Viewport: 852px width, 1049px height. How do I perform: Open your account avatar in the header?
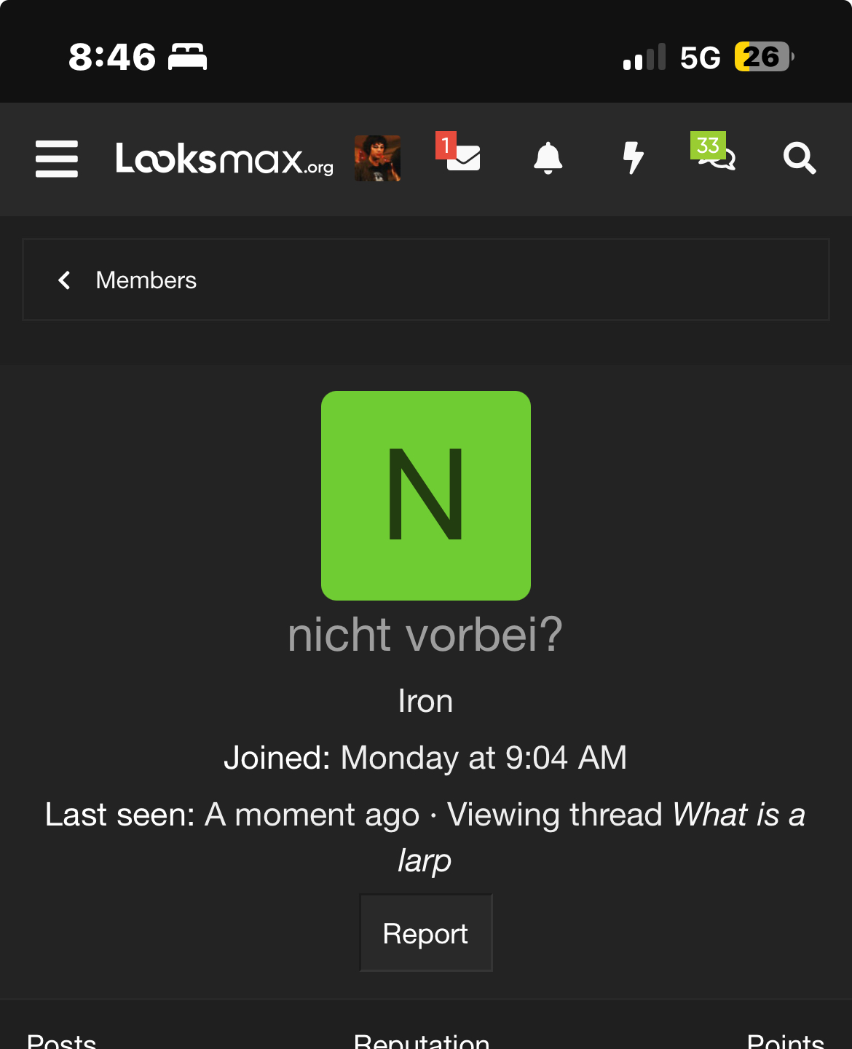pos(377,158)
